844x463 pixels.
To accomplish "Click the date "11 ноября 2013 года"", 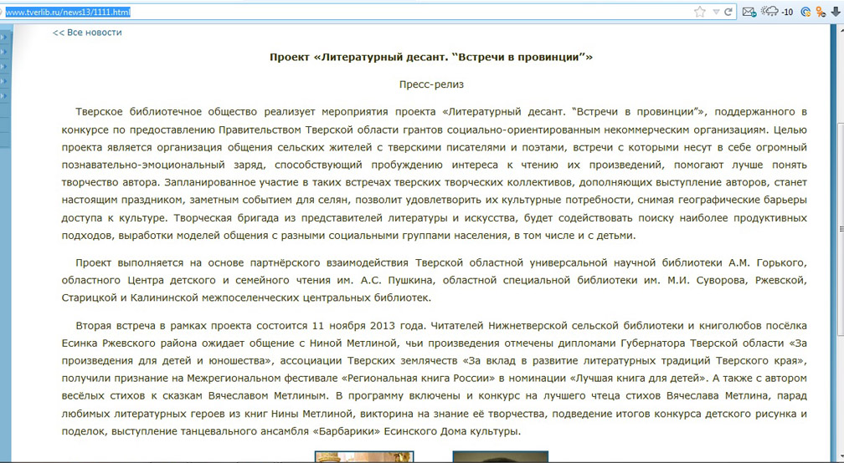I will [368, 325].
